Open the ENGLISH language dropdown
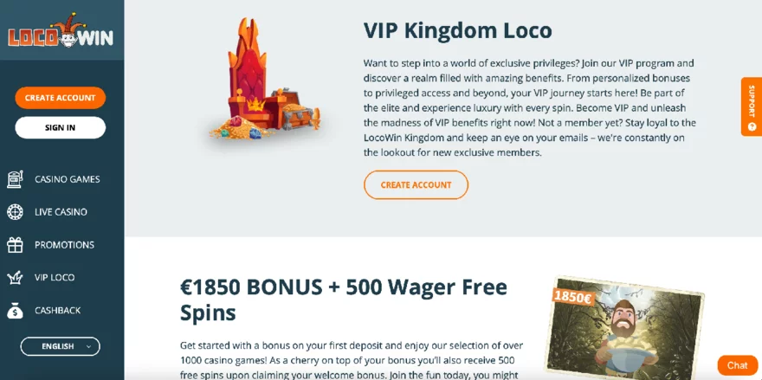 [61, 346]
